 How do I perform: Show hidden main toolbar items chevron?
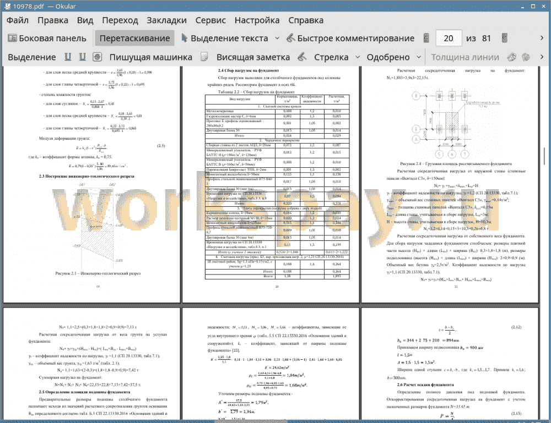pyautogui.click(x=542, y=38)
